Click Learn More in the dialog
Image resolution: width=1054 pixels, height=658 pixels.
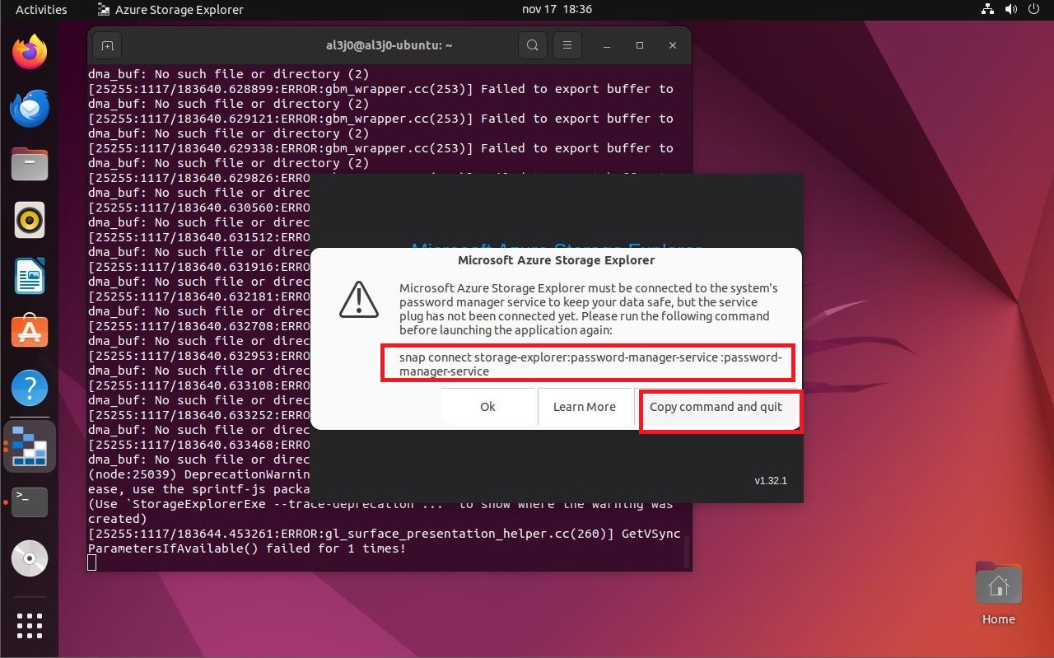click(x=585, y=407)
